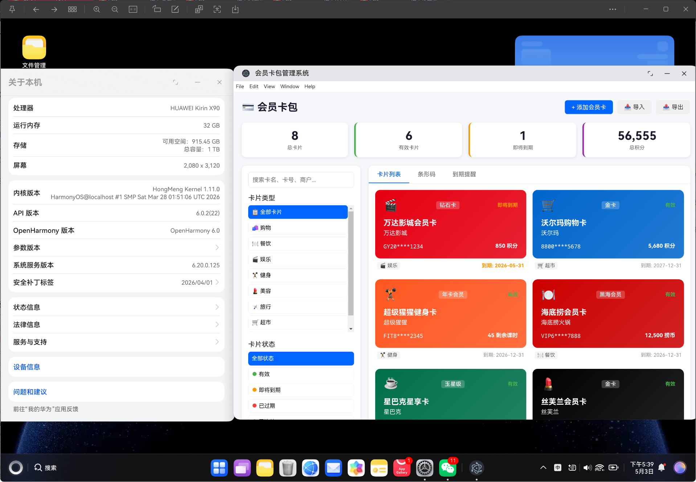Image resolution: width=696 pixels, height=482 pixels.
Task: Save image with the download icon
Action: [235, 9]
